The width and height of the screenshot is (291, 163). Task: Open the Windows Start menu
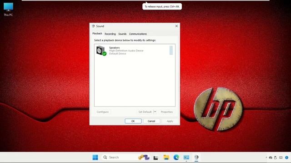(x=95, y=157)
